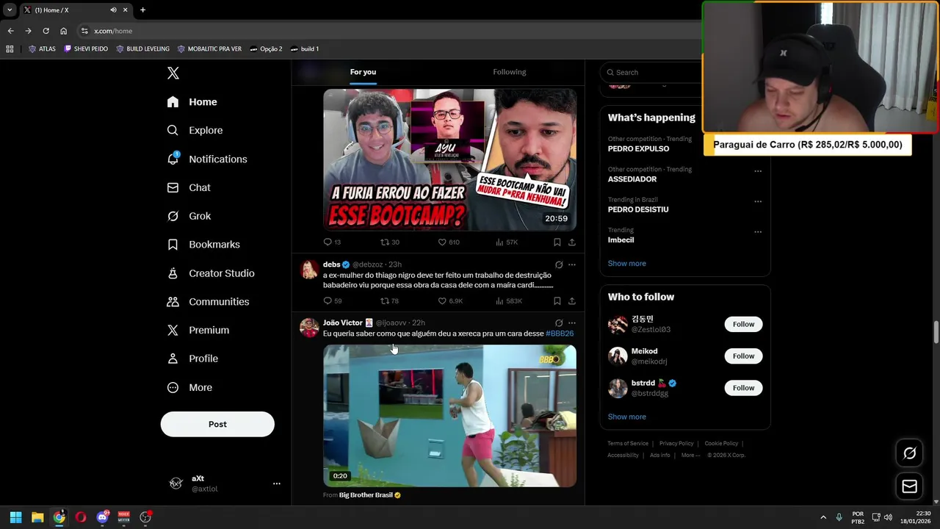
Task: Share the debs post
Action: pos(572,301)
